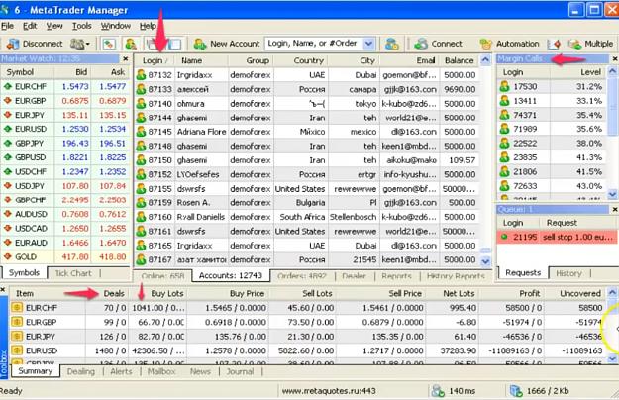
Task: Click the user icon for margin call 22522
Action: tap(504, 144)
